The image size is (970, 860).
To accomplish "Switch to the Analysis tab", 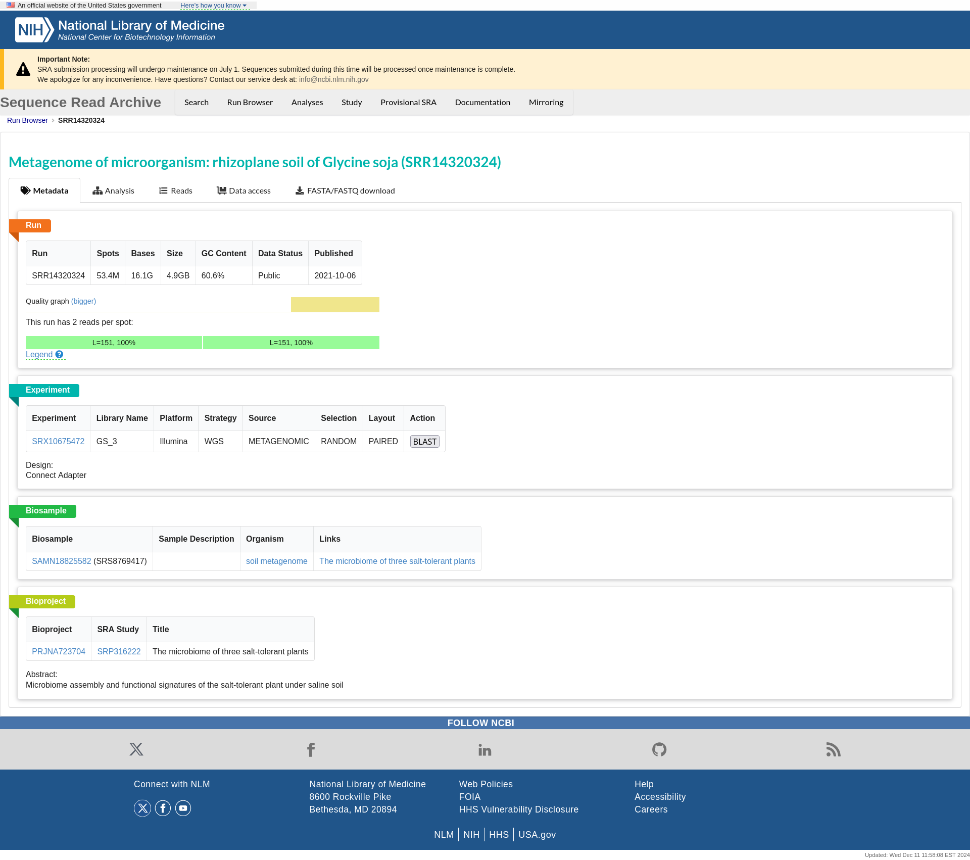I will [113, 190].
